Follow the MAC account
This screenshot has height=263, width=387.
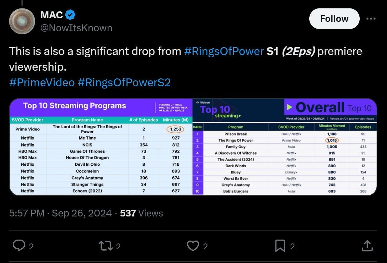[x=334, y=19]
